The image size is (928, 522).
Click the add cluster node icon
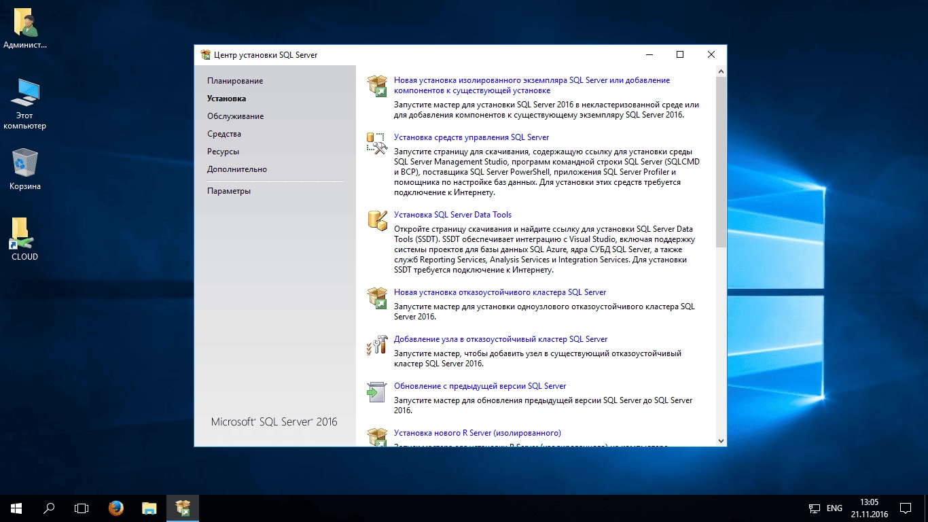pyautogui.click(x=376, y=345)
